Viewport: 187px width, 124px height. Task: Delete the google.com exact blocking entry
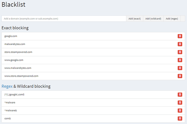[x=180, y=36]
